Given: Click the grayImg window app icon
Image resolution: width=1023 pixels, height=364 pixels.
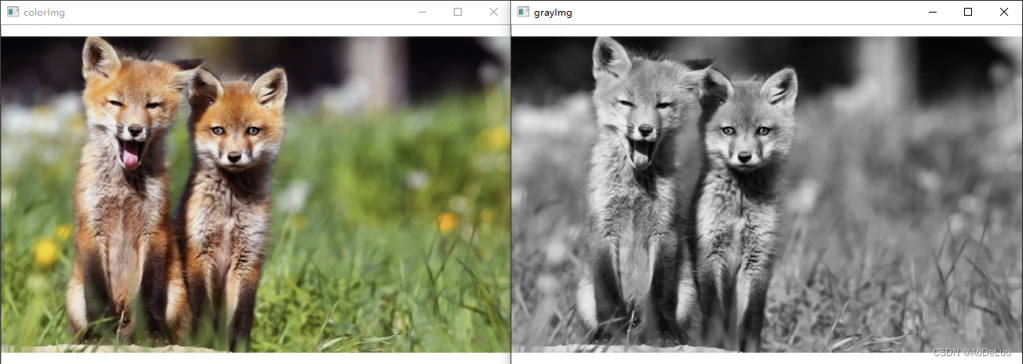Looking at the screenshot, I should click(523, 13).
